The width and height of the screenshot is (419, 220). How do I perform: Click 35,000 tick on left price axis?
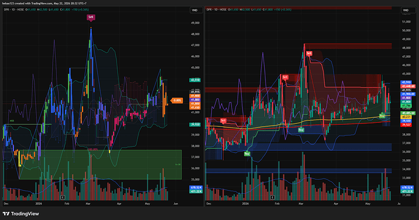pos(195,180)
